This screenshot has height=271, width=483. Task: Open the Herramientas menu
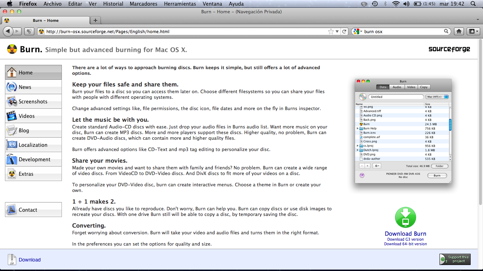[180, 4]
